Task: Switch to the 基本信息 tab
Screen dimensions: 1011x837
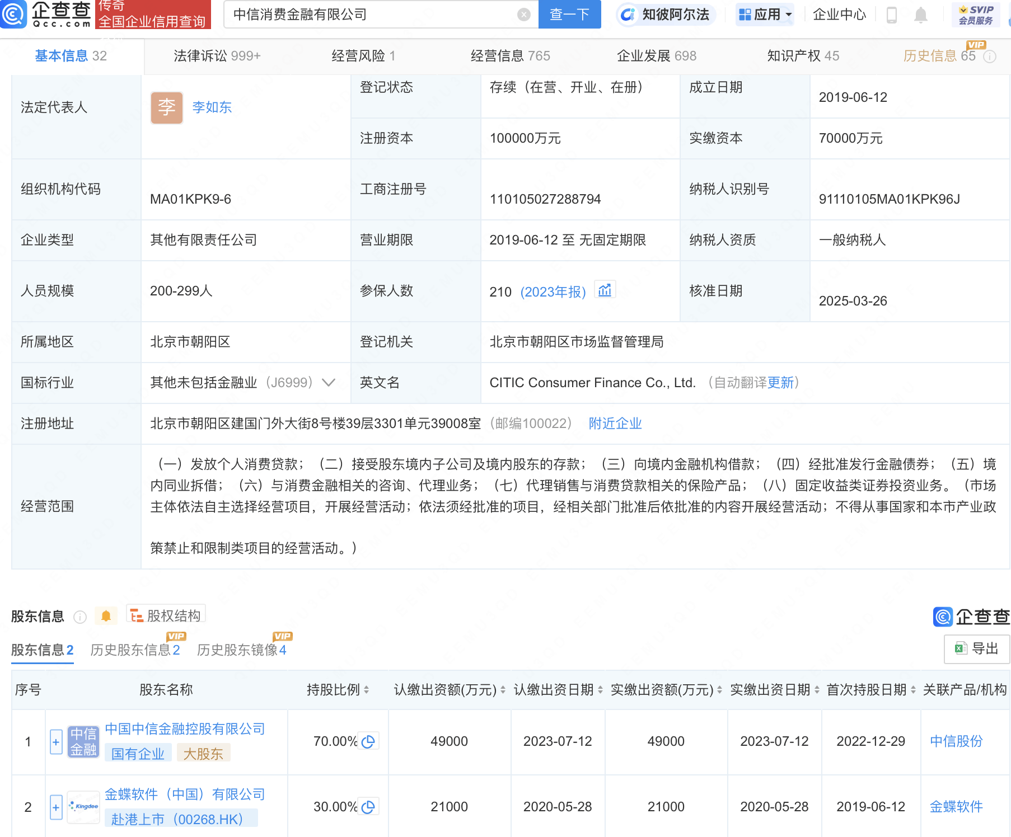Action: (71, 56)
